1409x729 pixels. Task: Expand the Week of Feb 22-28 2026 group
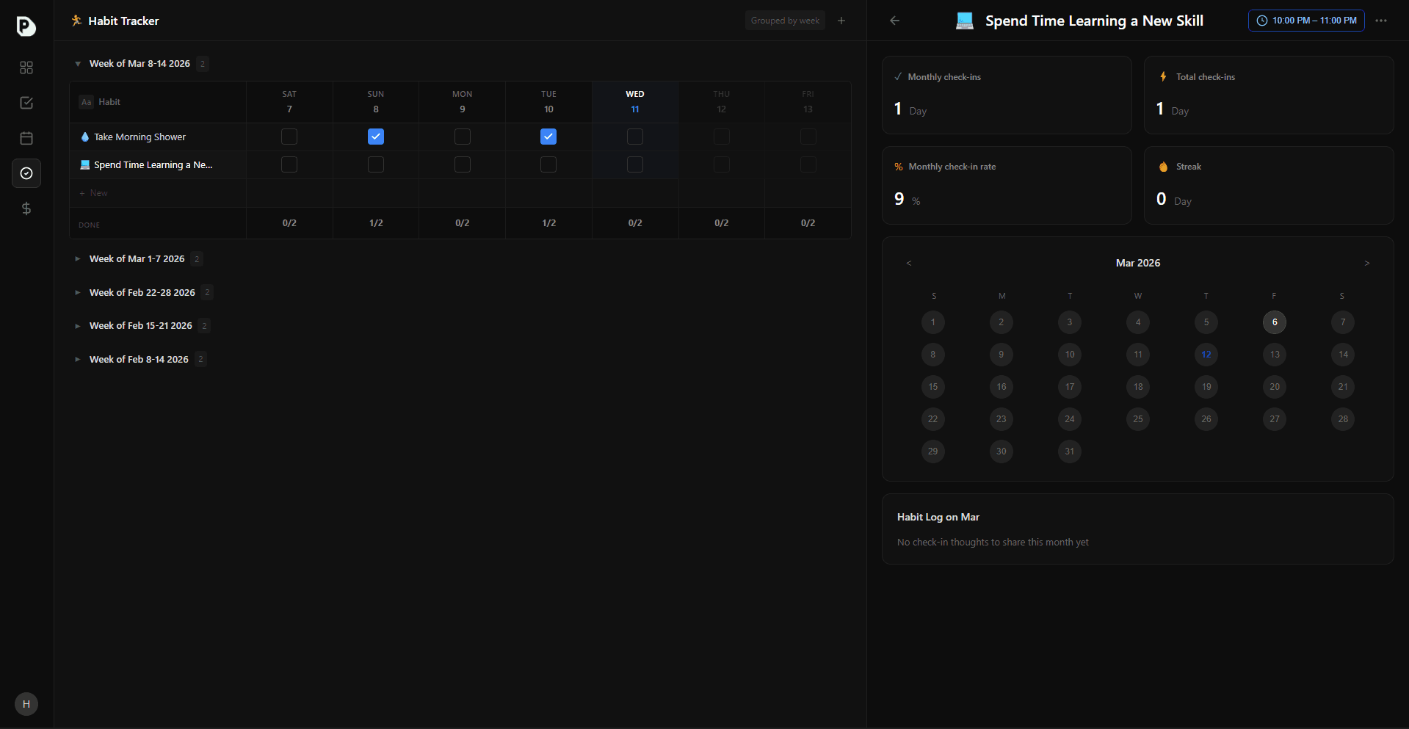78,293
